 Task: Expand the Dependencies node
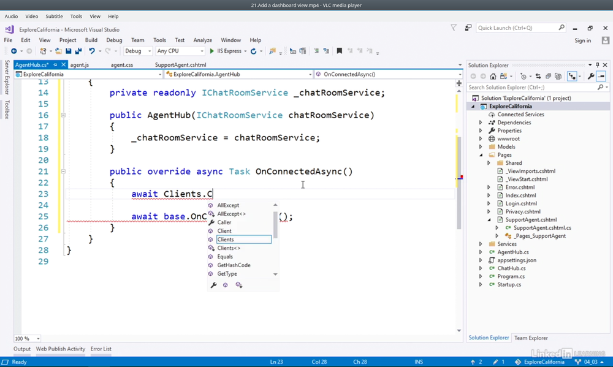481,123
